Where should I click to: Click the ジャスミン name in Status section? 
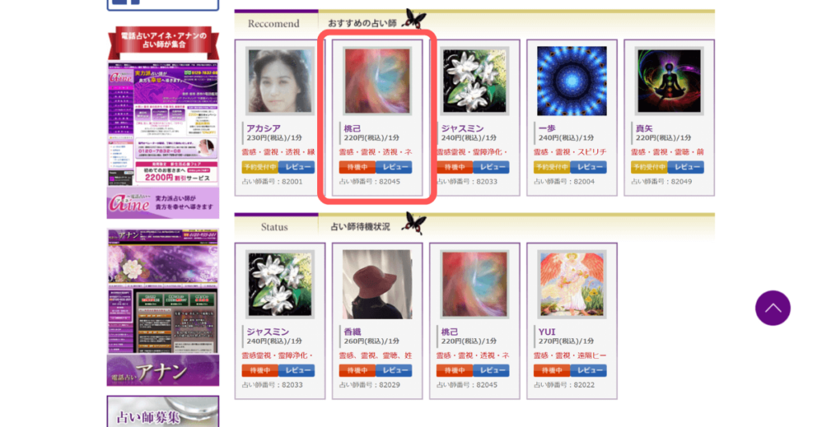tap(268, 332)
